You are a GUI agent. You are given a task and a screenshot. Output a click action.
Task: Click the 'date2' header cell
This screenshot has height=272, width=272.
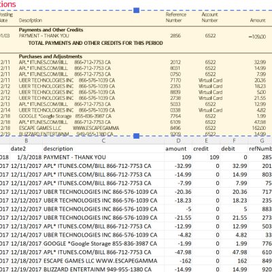click(x=26, y=149)
